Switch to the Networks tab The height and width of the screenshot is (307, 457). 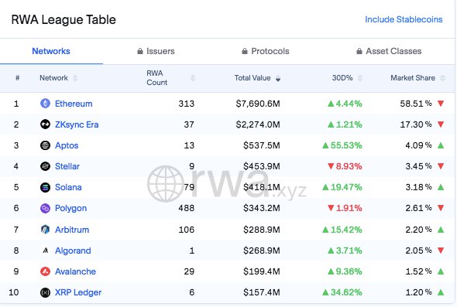pos(51,51)
